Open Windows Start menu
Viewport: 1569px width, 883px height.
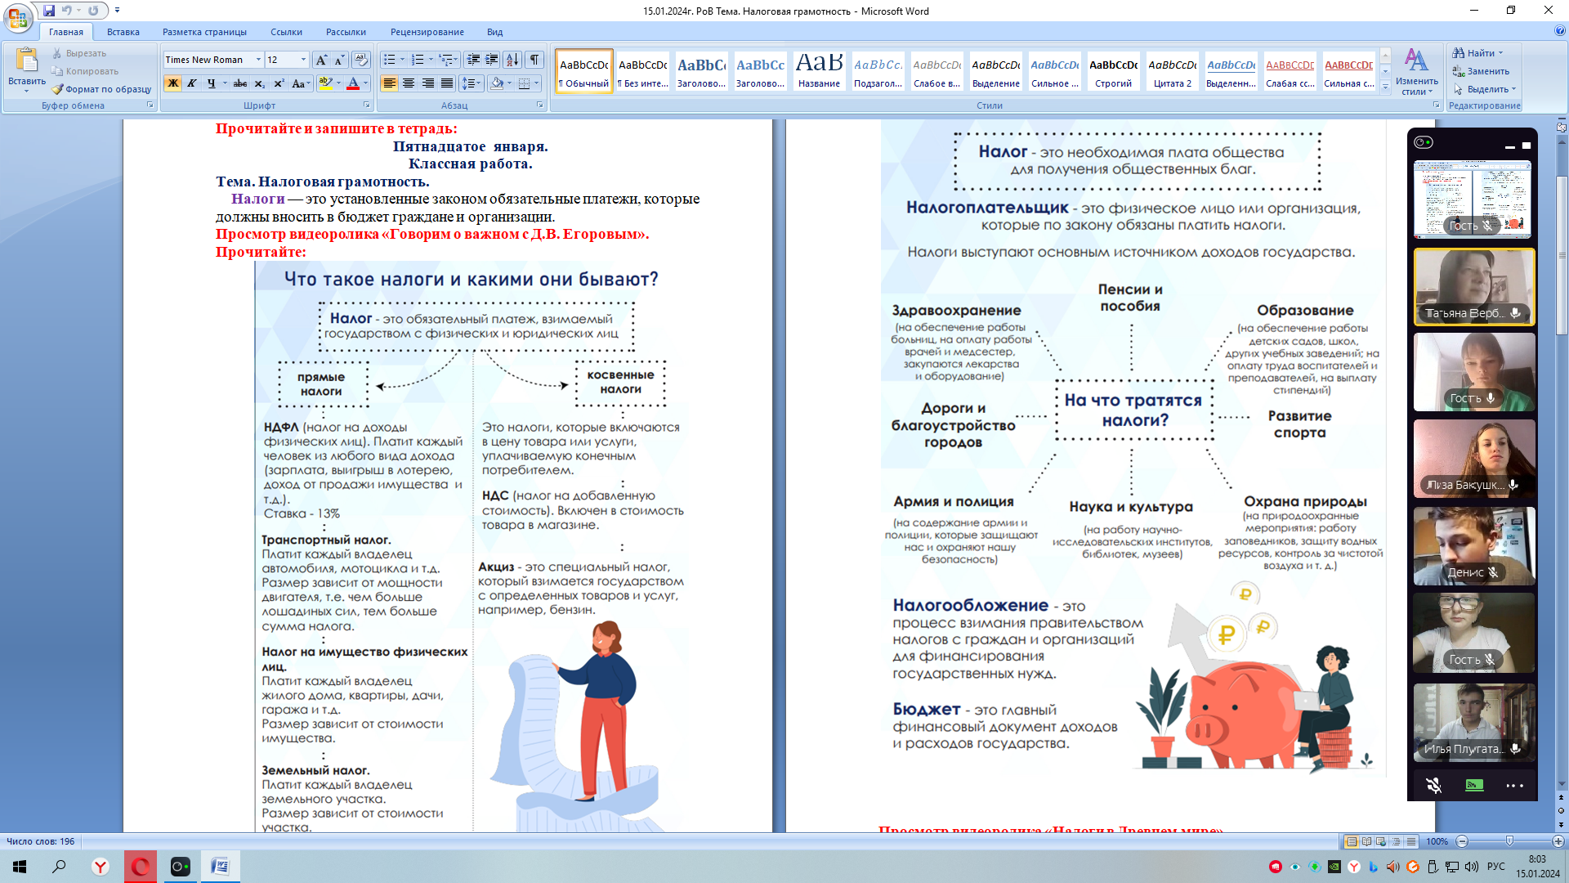pos(20,867)
